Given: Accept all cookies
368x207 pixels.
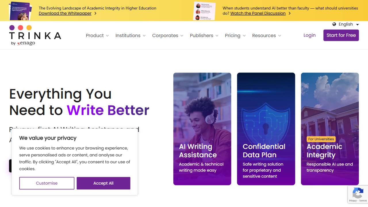Looking at the screenshot, I should click(103, 183).
